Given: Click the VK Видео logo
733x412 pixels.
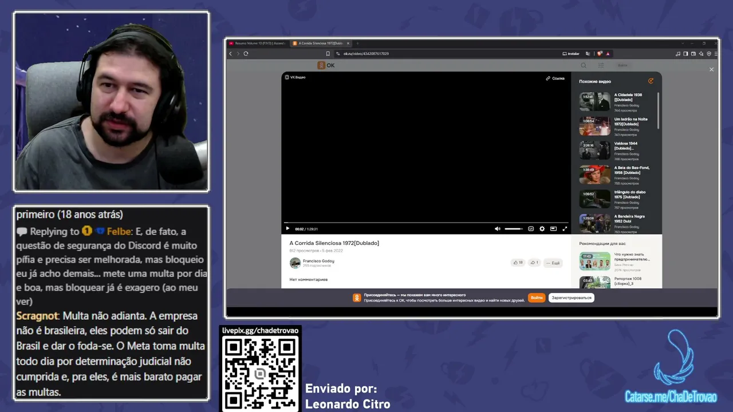Looking at the screenshot, I should click(x=295, y=77).
